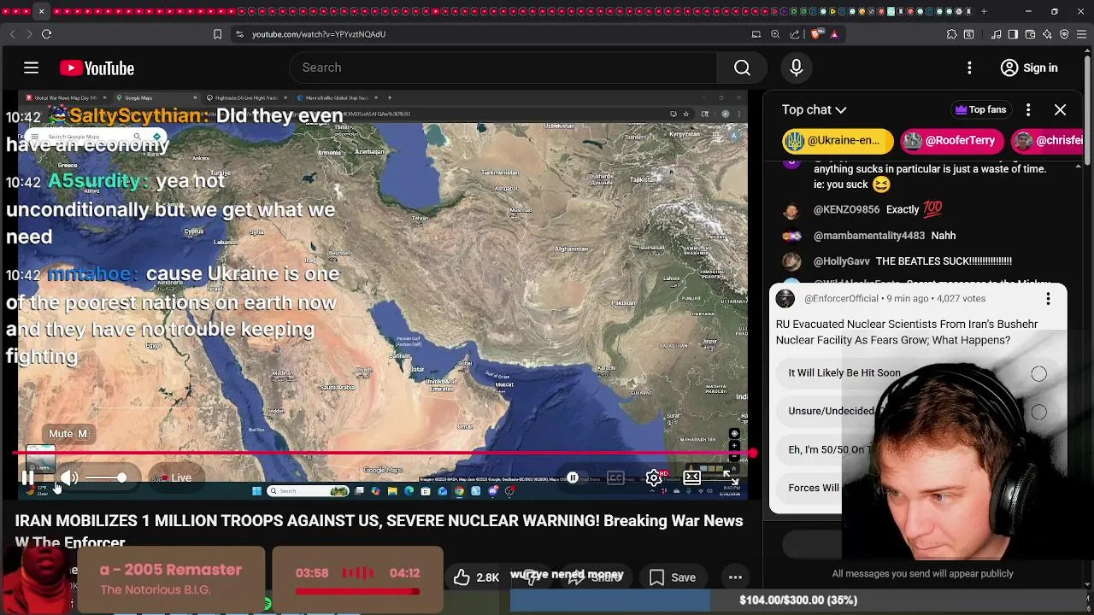This screenshot has width=1094, height=615.
Task: Click the youtube.com URL in address bar
Action: [x=319, y=34]
